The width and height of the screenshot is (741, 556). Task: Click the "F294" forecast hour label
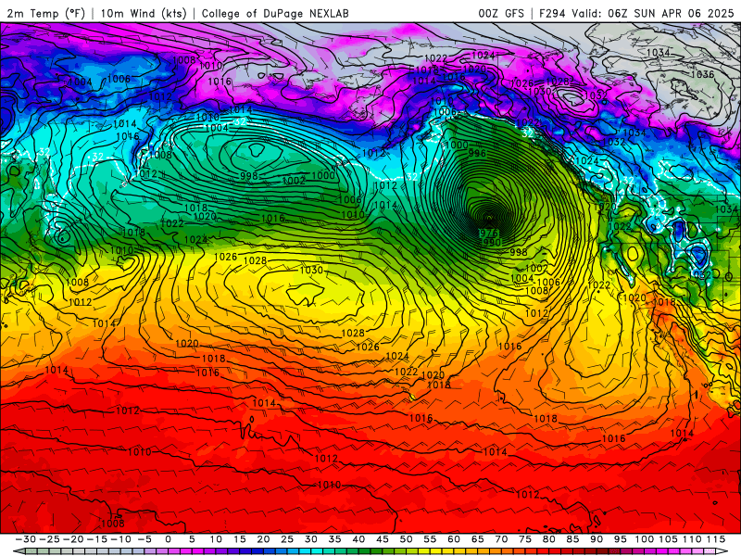coord(552,13)
